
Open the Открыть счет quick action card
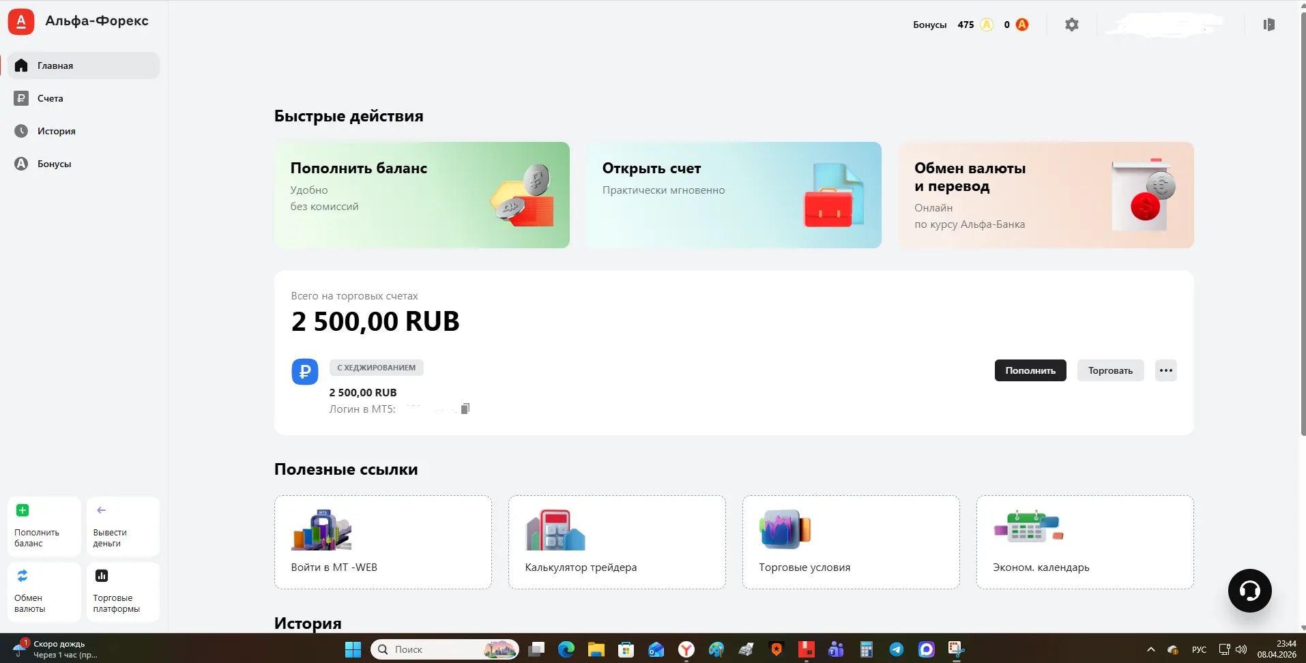pyautogui.click(x=734, y=195)
